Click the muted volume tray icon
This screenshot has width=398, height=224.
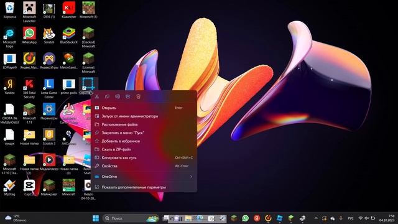pyautogui.click(x=366, y=218)
